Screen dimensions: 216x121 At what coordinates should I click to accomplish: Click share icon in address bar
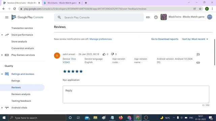click(194, 9)
